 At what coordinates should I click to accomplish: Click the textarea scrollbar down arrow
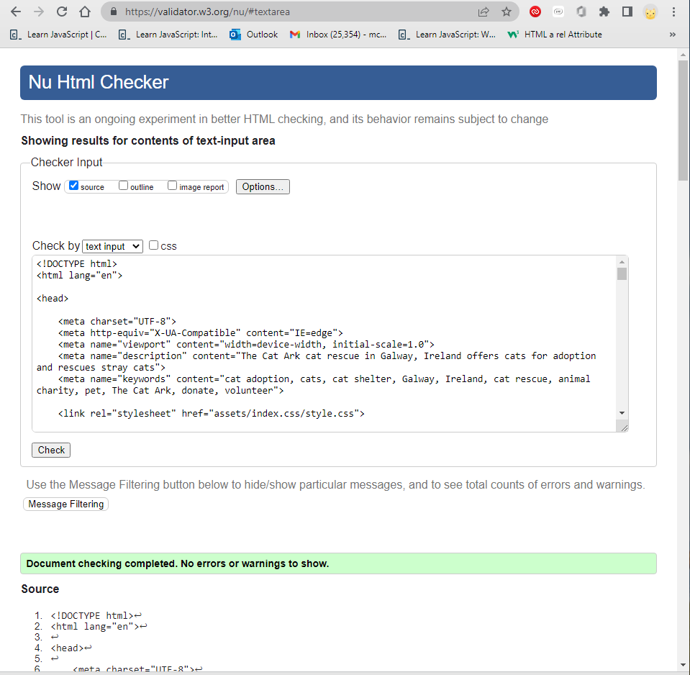pos(622,413)
